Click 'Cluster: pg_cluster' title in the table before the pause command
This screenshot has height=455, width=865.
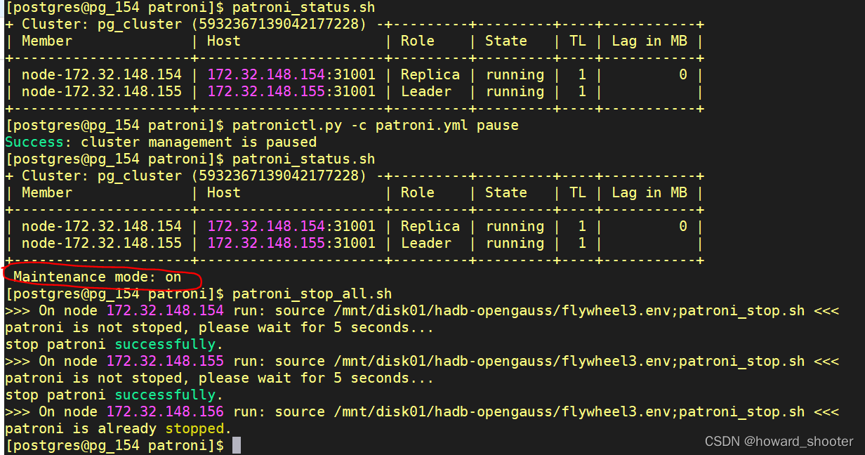pos(102,25)
